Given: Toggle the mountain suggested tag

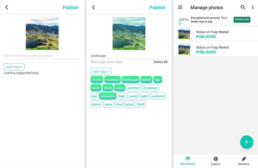Looking at the screenshot, I should (x=113, y=79).
